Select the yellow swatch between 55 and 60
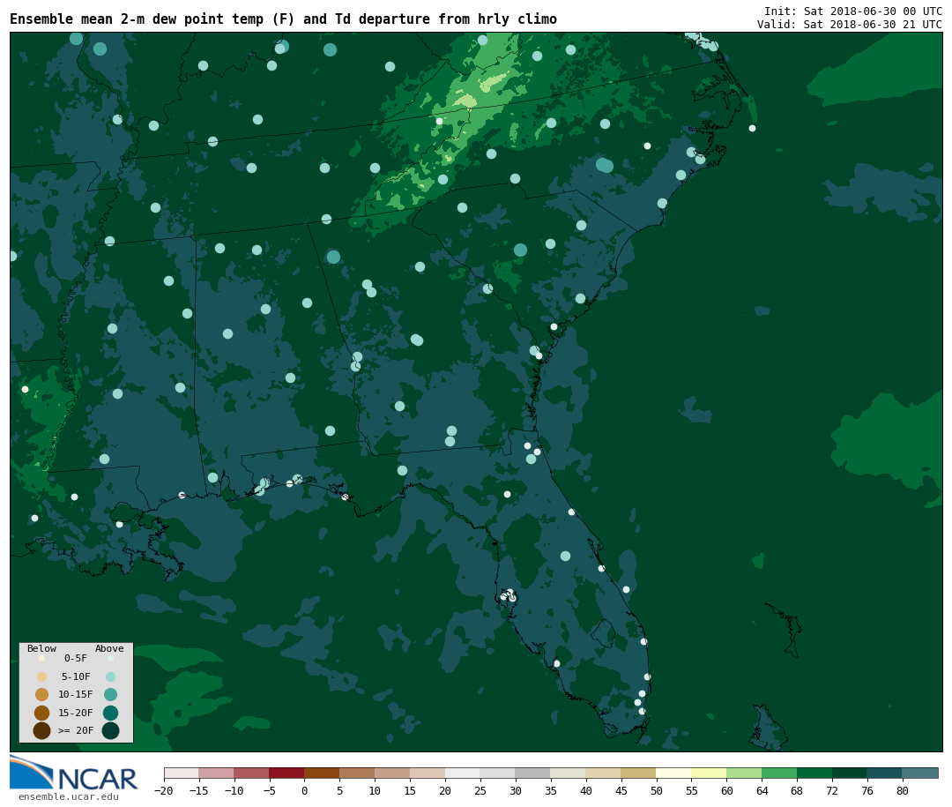 [710, 773]
